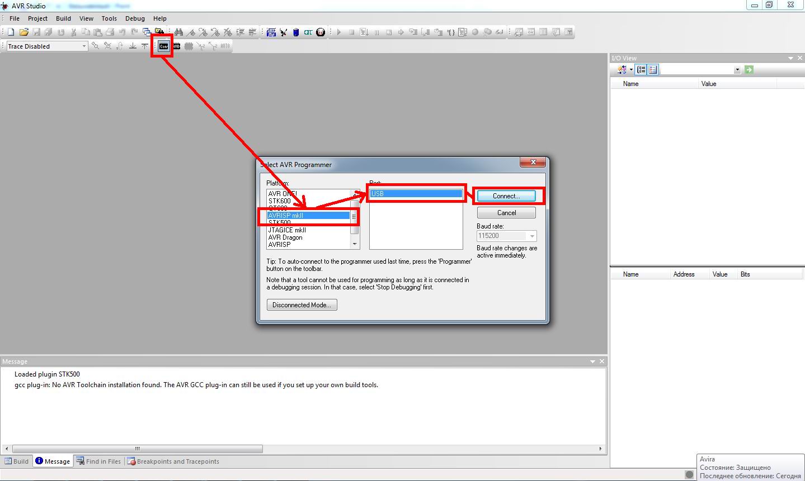The height and width of the screenshot is (481, 805).
Task: Open a file with the folder icon
Action: pos(23,32)
